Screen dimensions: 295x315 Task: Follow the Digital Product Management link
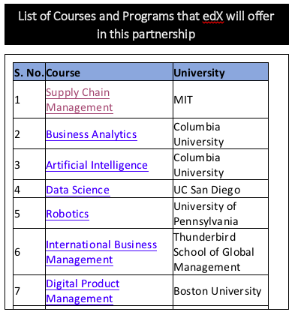pyautogui.click(x=83, y=291)
